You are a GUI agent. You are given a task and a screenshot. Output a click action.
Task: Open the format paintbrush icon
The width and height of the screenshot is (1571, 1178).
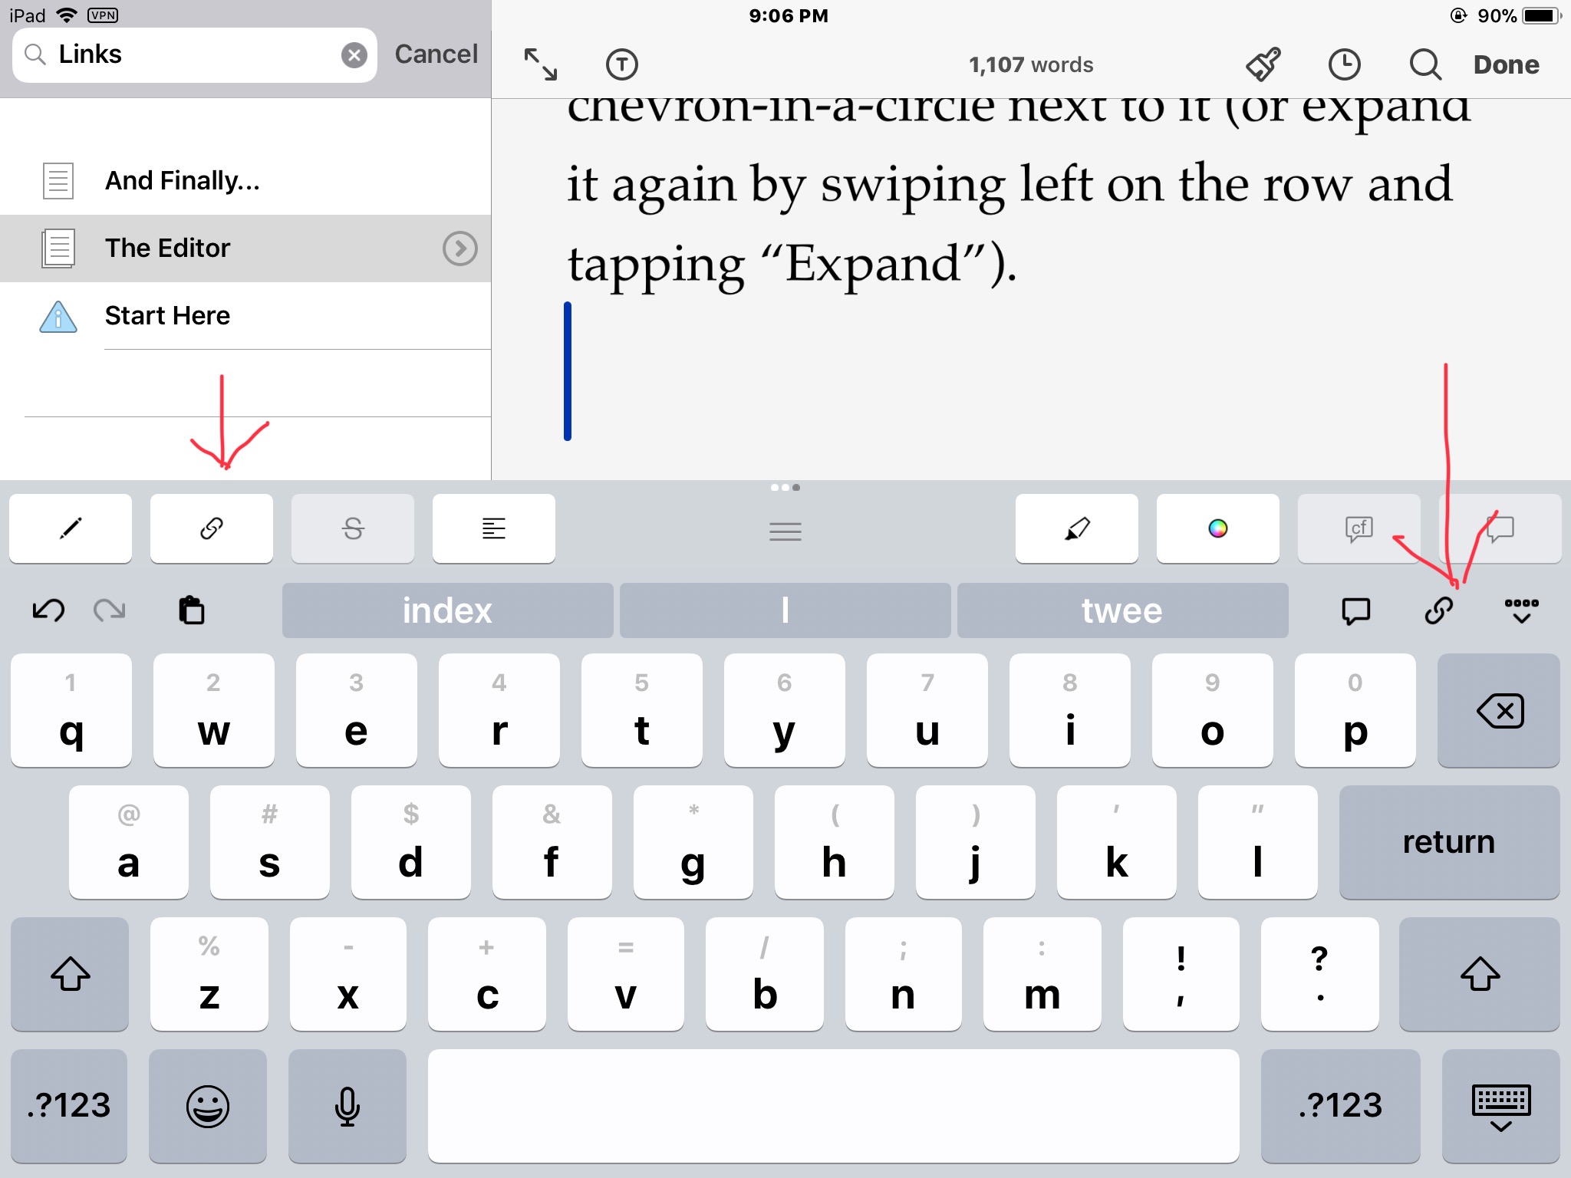tap(1263, 64)
